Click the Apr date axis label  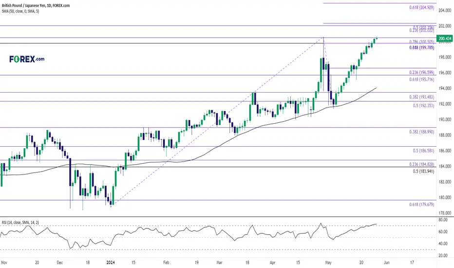tap(272, 263)
